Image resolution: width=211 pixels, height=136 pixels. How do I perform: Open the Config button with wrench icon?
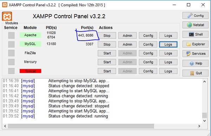(196, 15)
